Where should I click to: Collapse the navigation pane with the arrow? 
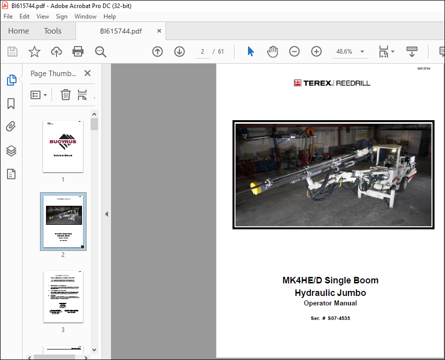[106, 214]
